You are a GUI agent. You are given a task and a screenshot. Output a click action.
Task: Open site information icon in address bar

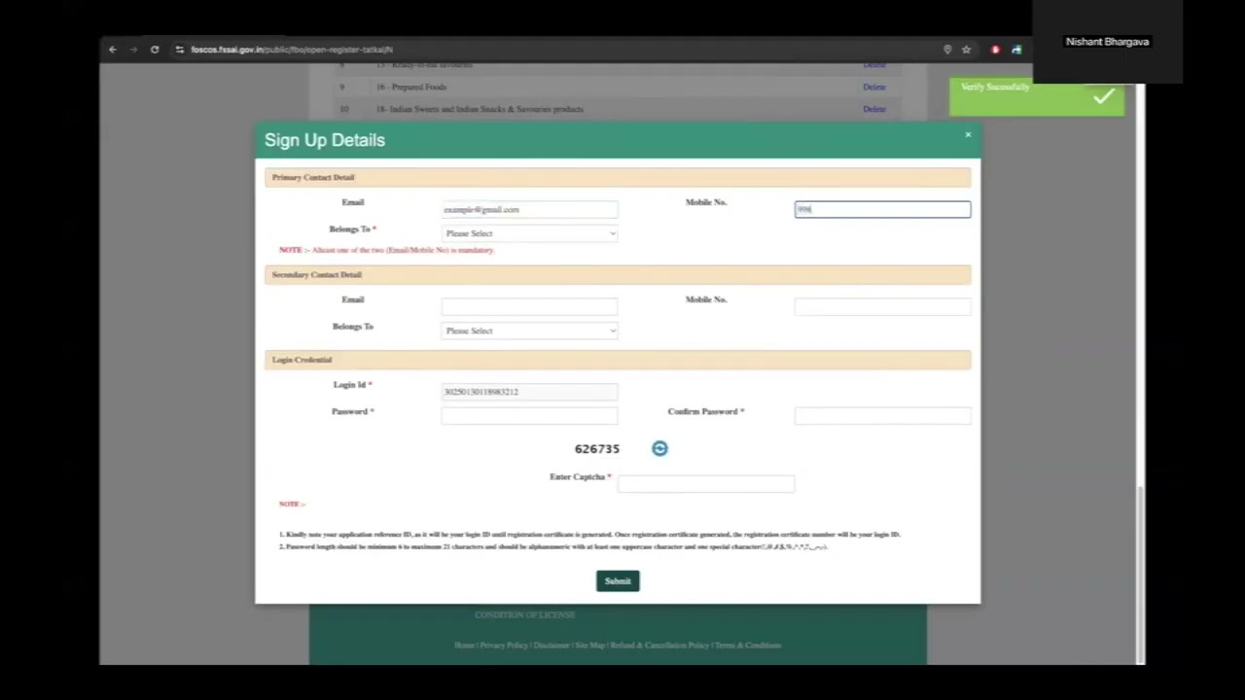(179, 50)
